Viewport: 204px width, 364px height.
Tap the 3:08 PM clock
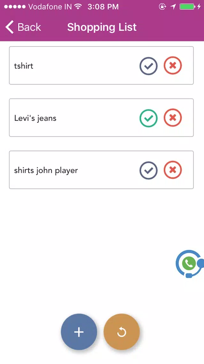(x=103, y=7)
